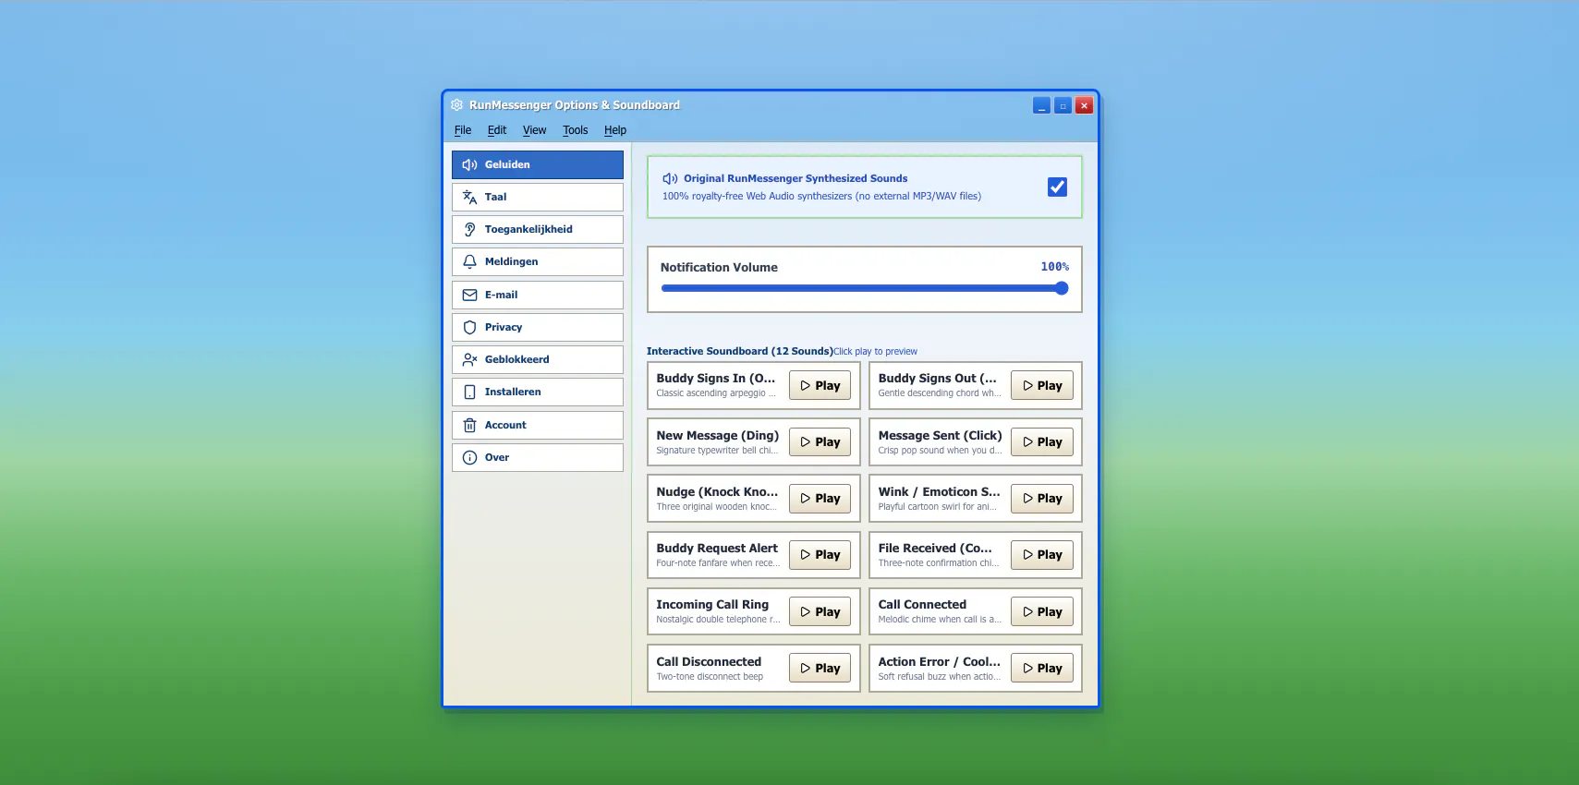Click the "Click play to preview" text
Image resolution: width=1579 pixels, height=785 pixels.
point(875,352)
